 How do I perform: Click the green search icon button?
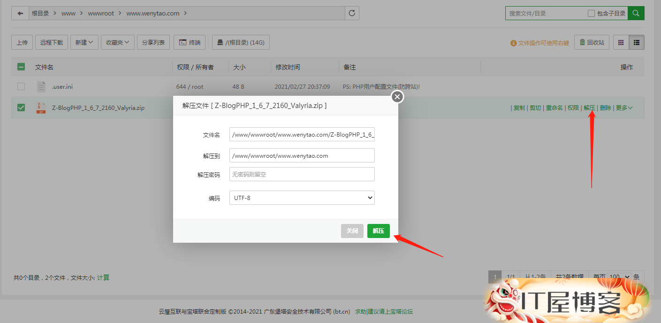tap(636, 13)
